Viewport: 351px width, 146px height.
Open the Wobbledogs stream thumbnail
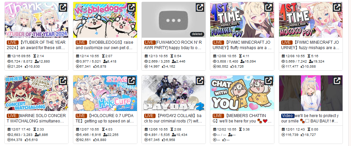pyautogui.click(x=105, y=20)
